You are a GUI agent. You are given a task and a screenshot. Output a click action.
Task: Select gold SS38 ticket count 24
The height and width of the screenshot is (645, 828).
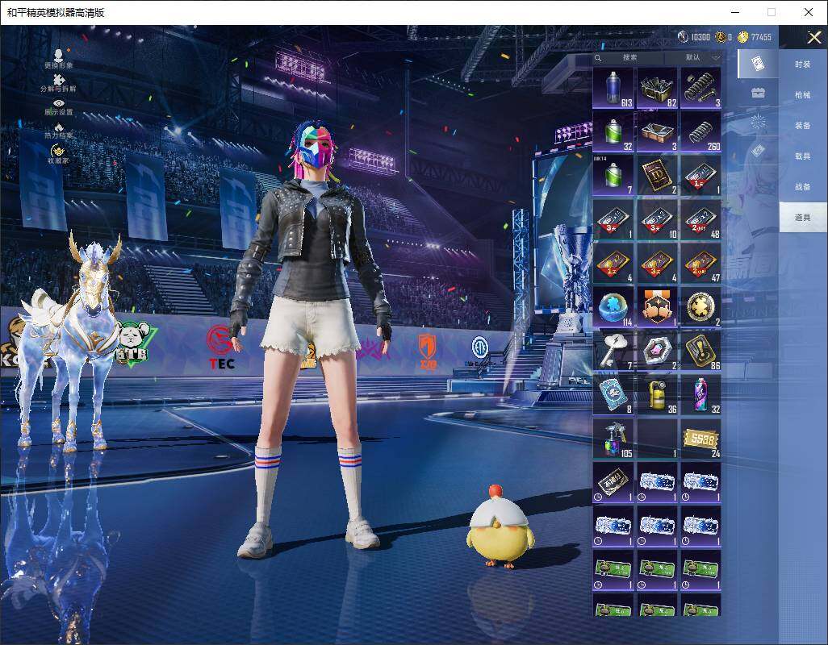[700, 439]
